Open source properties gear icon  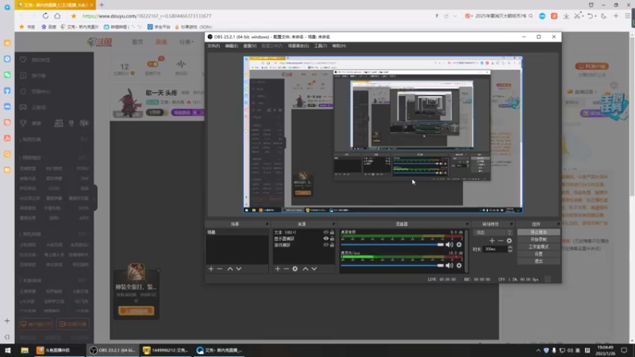click(295, 269)
